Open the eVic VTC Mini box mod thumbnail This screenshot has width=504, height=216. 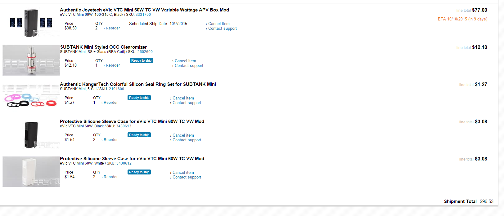click(31, 23)
